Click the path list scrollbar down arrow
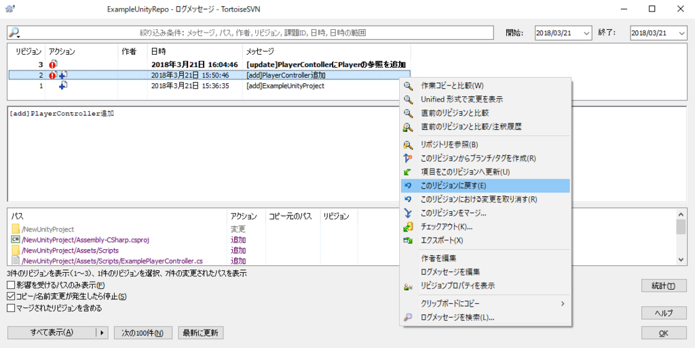 pyautogui.click(x=680, y=260)
